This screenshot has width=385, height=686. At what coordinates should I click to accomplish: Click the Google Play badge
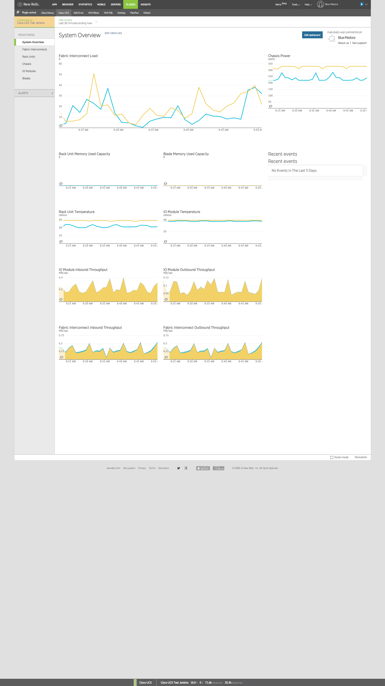point(218,468)
